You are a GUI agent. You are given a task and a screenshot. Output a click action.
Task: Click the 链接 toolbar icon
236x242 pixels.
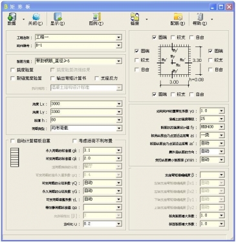[x=134, y=17]
